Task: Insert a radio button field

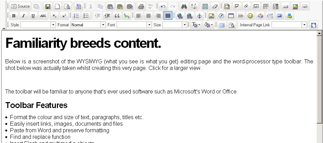Action: 247,6
